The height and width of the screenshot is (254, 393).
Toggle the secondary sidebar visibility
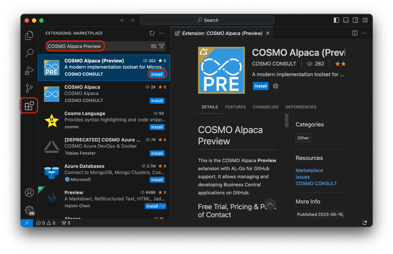[355, 20]
